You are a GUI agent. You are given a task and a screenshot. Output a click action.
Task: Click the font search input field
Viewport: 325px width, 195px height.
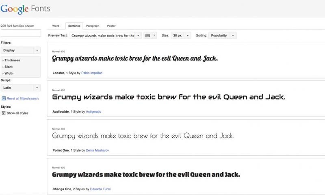coord(21,33)
